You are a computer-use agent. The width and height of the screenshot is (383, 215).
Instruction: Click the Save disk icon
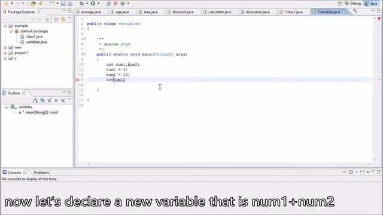pos(63,4)
